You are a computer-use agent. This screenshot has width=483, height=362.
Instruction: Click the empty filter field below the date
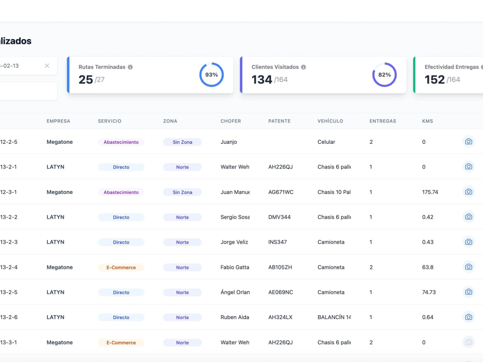(28, 91)
